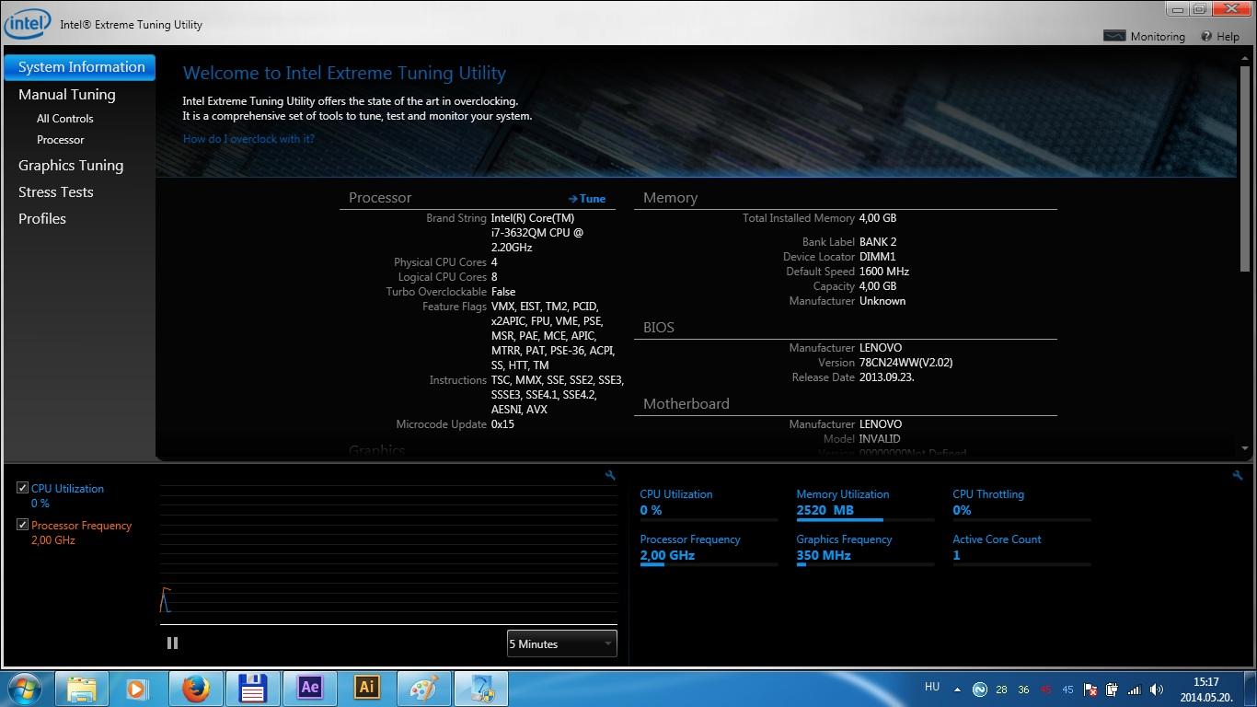Open monitor panel settings wrench icon
Screen dimensions: 1257x707
(x=1238, y=475)
